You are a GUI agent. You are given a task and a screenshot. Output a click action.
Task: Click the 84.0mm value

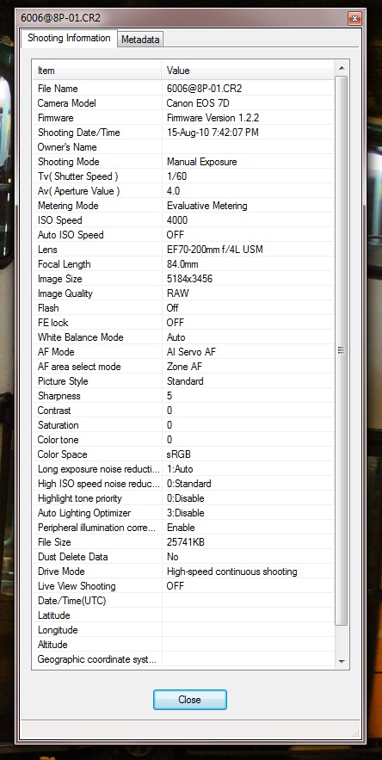[x=182, y=264]
